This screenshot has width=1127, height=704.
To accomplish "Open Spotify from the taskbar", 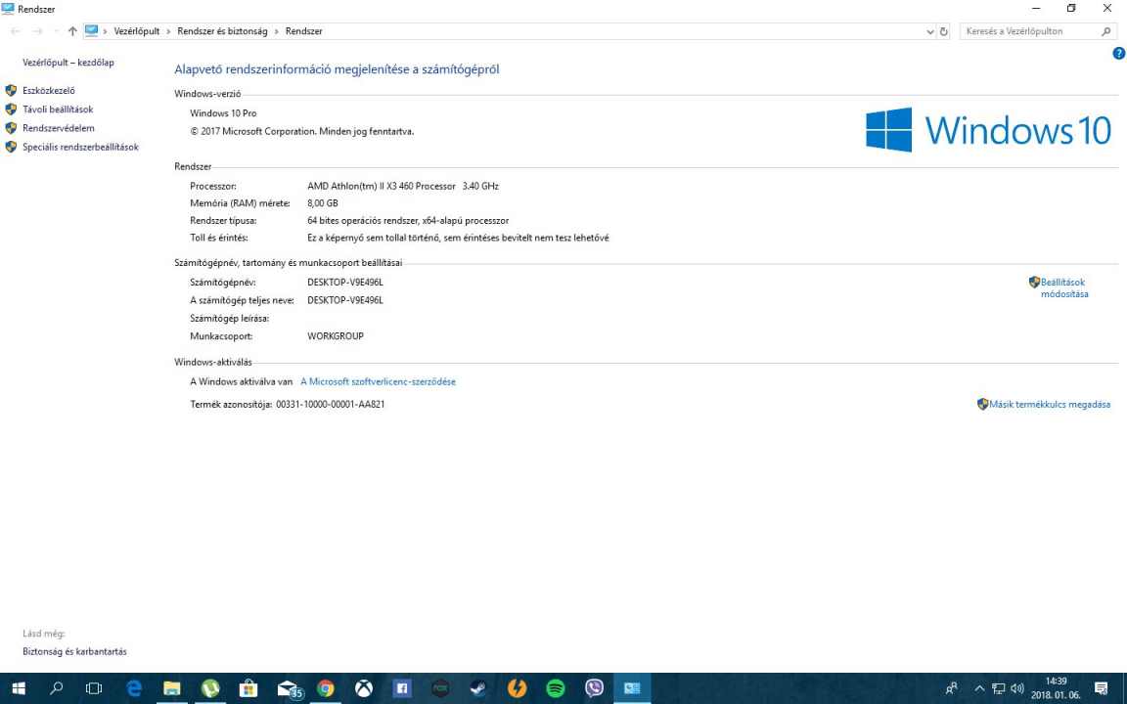I will pos(555,689).
